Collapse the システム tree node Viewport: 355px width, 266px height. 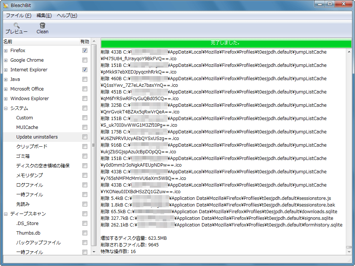click(x=6, y=108)
